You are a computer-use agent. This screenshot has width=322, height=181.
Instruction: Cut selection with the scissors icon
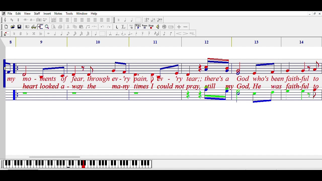click(68, 27)
